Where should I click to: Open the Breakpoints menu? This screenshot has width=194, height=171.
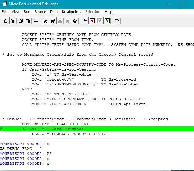(x=71, y=12)
